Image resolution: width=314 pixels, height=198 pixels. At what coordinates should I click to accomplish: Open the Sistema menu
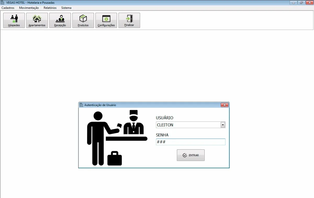66,8
